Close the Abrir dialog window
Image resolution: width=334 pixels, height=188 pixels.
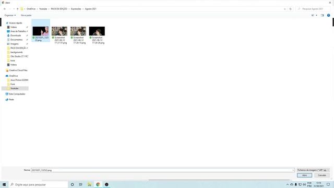(330, 3)
